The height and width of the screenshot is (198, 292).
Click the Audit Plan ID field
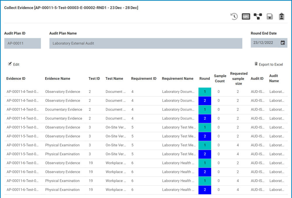click(x=22, y=43)
